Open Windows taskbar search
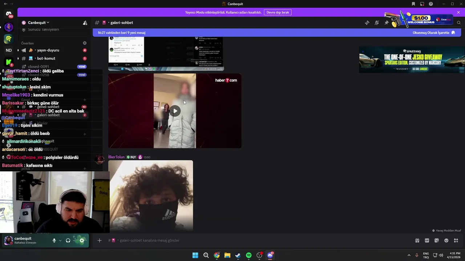465x261 pixels. pos(206,255)
